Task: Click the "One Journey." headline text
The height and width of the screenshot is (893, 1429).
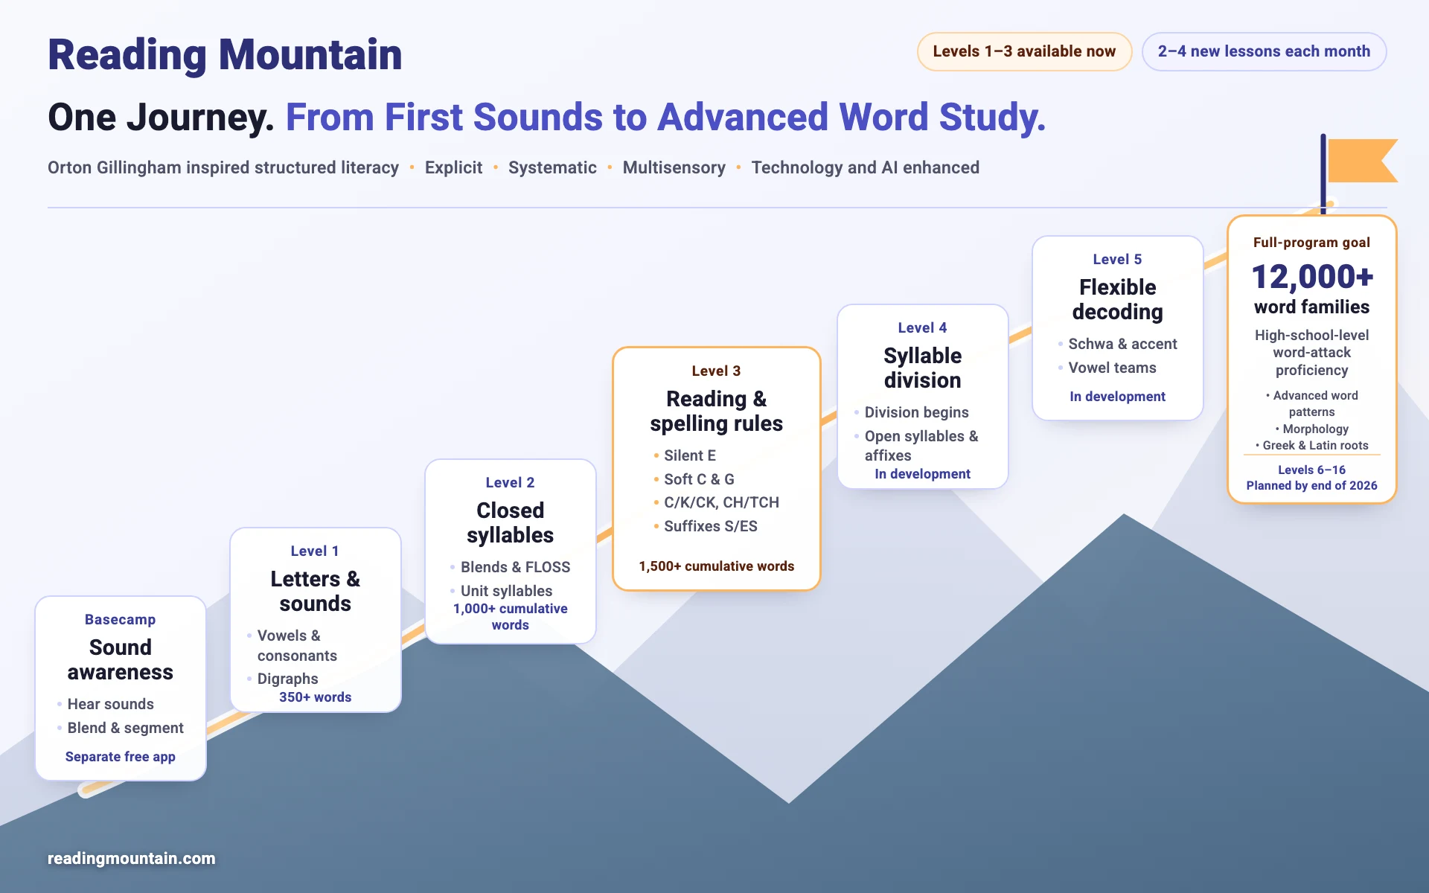Action: 161,118
